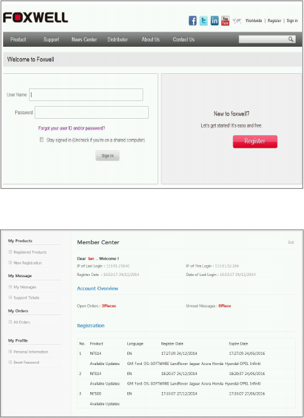Open New Registration in My Products
This screenshot has width=304, height=418.
28,263
